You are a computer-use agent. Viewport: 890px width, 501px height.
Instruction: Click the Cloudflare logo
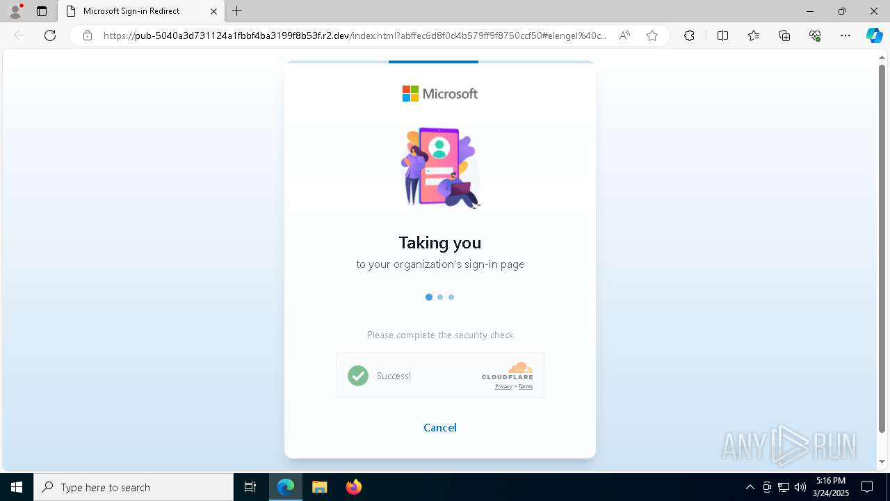pos(508,371)
